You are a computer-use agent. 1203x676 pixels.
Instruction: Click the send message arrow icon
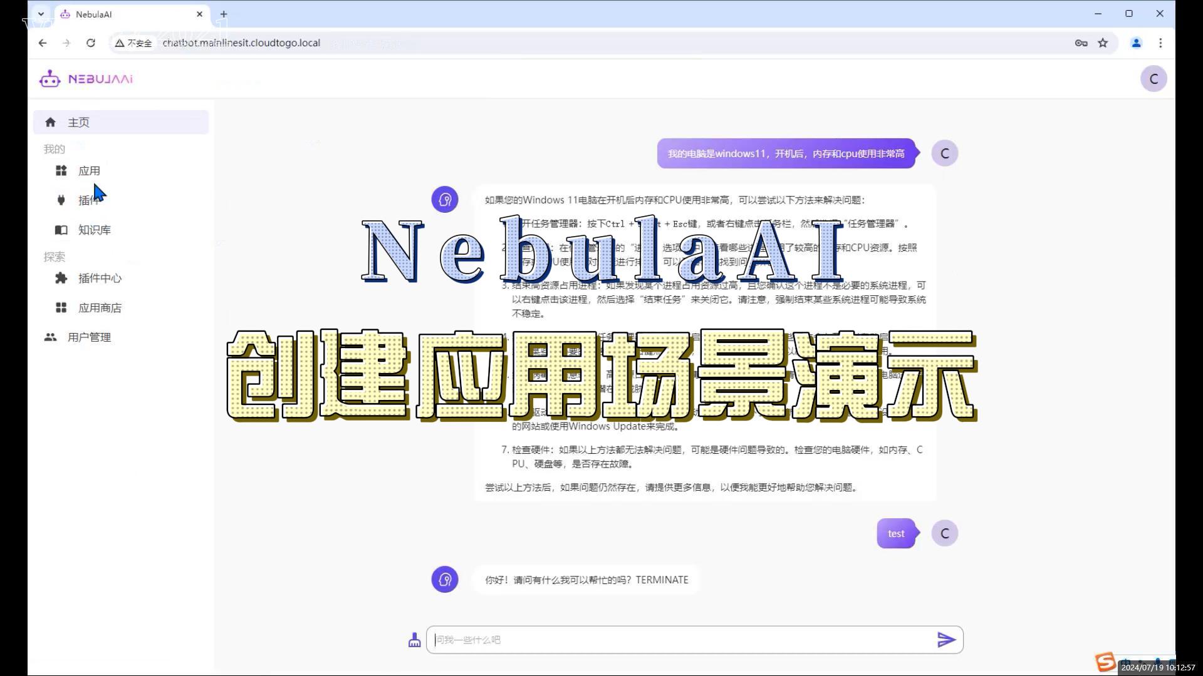click(946, 640)
